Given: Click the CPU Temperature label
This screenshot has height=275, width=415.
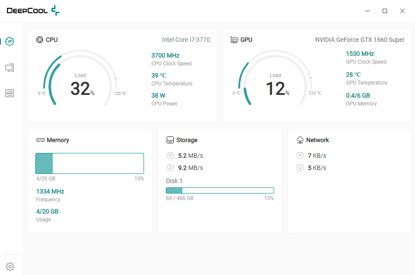Looking at the screenshot, I should (172, 84).
